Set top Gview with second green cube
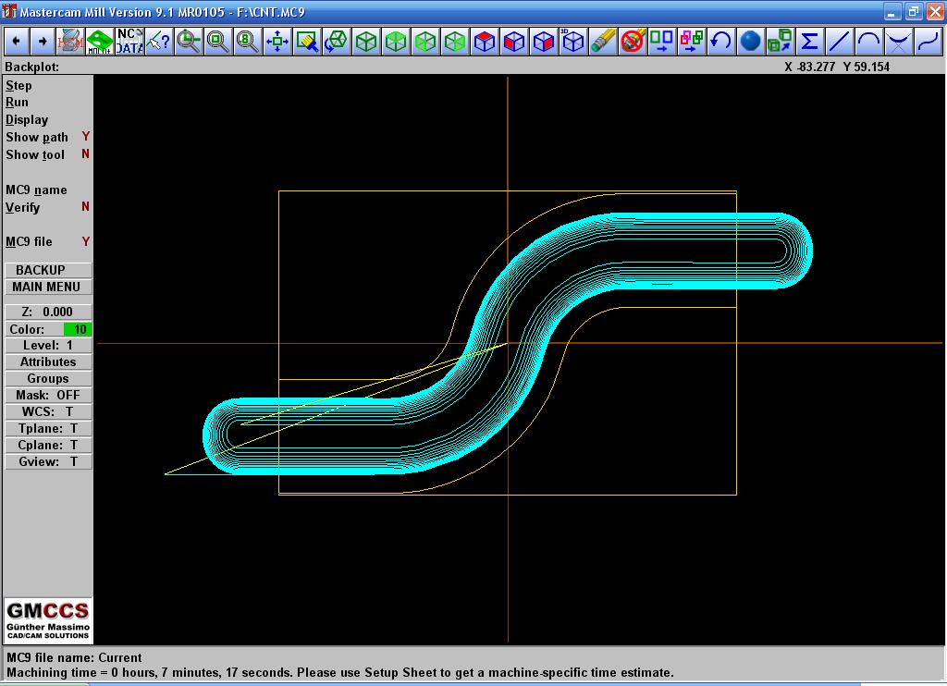Viewport: 947px width, 686px height. pos(396,41)
